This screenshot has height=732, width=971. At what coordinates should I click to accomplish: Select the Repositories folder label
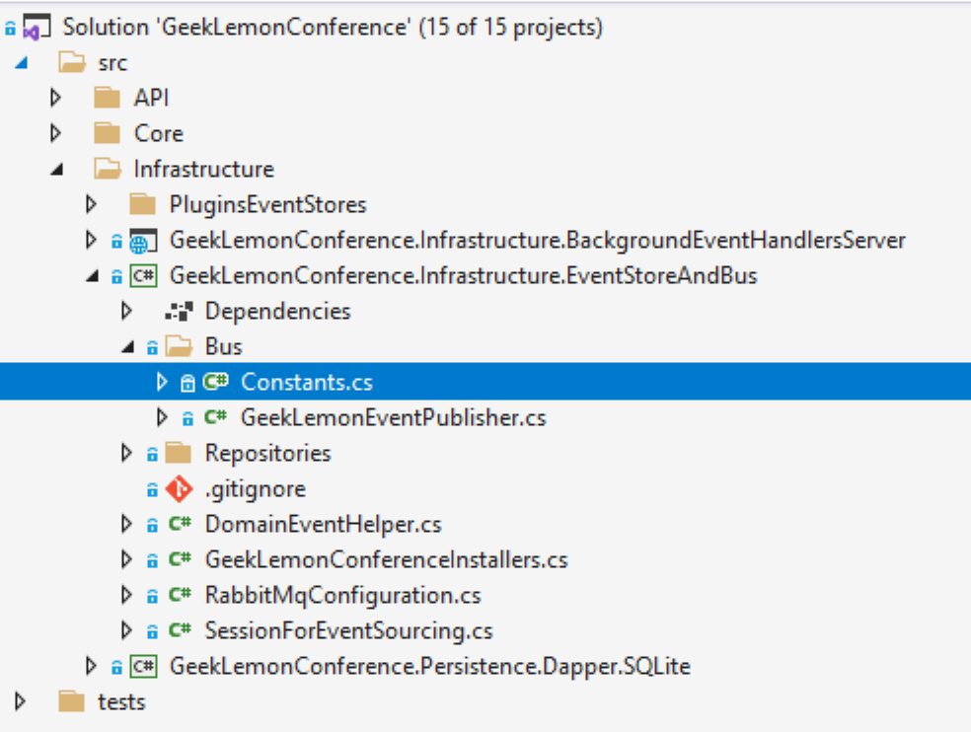coord(268,454)
